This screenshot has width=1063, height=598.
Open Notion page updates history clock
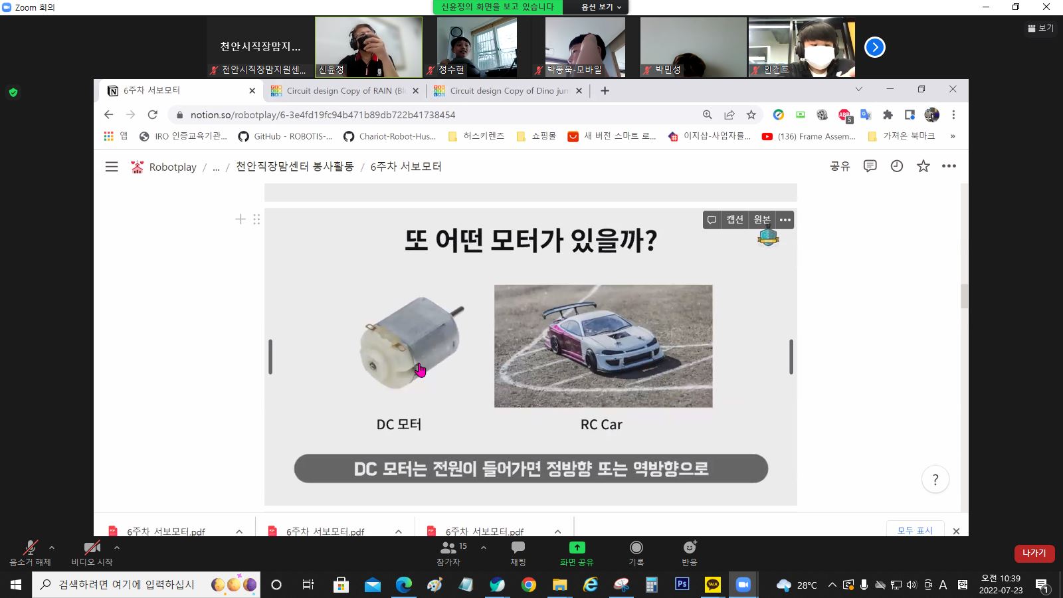pos(897,166)
